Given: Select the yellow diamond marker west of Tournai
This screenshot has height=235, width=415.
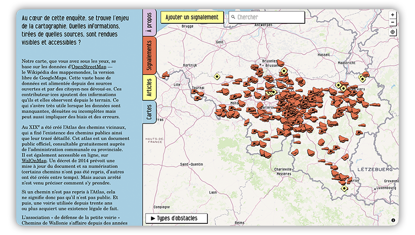Looking at the screenshot, I should (x=217, y=77).
